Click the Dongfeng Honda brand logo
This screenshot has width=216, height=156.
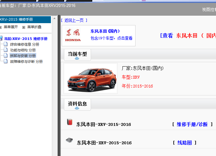[x=73, y=35]
